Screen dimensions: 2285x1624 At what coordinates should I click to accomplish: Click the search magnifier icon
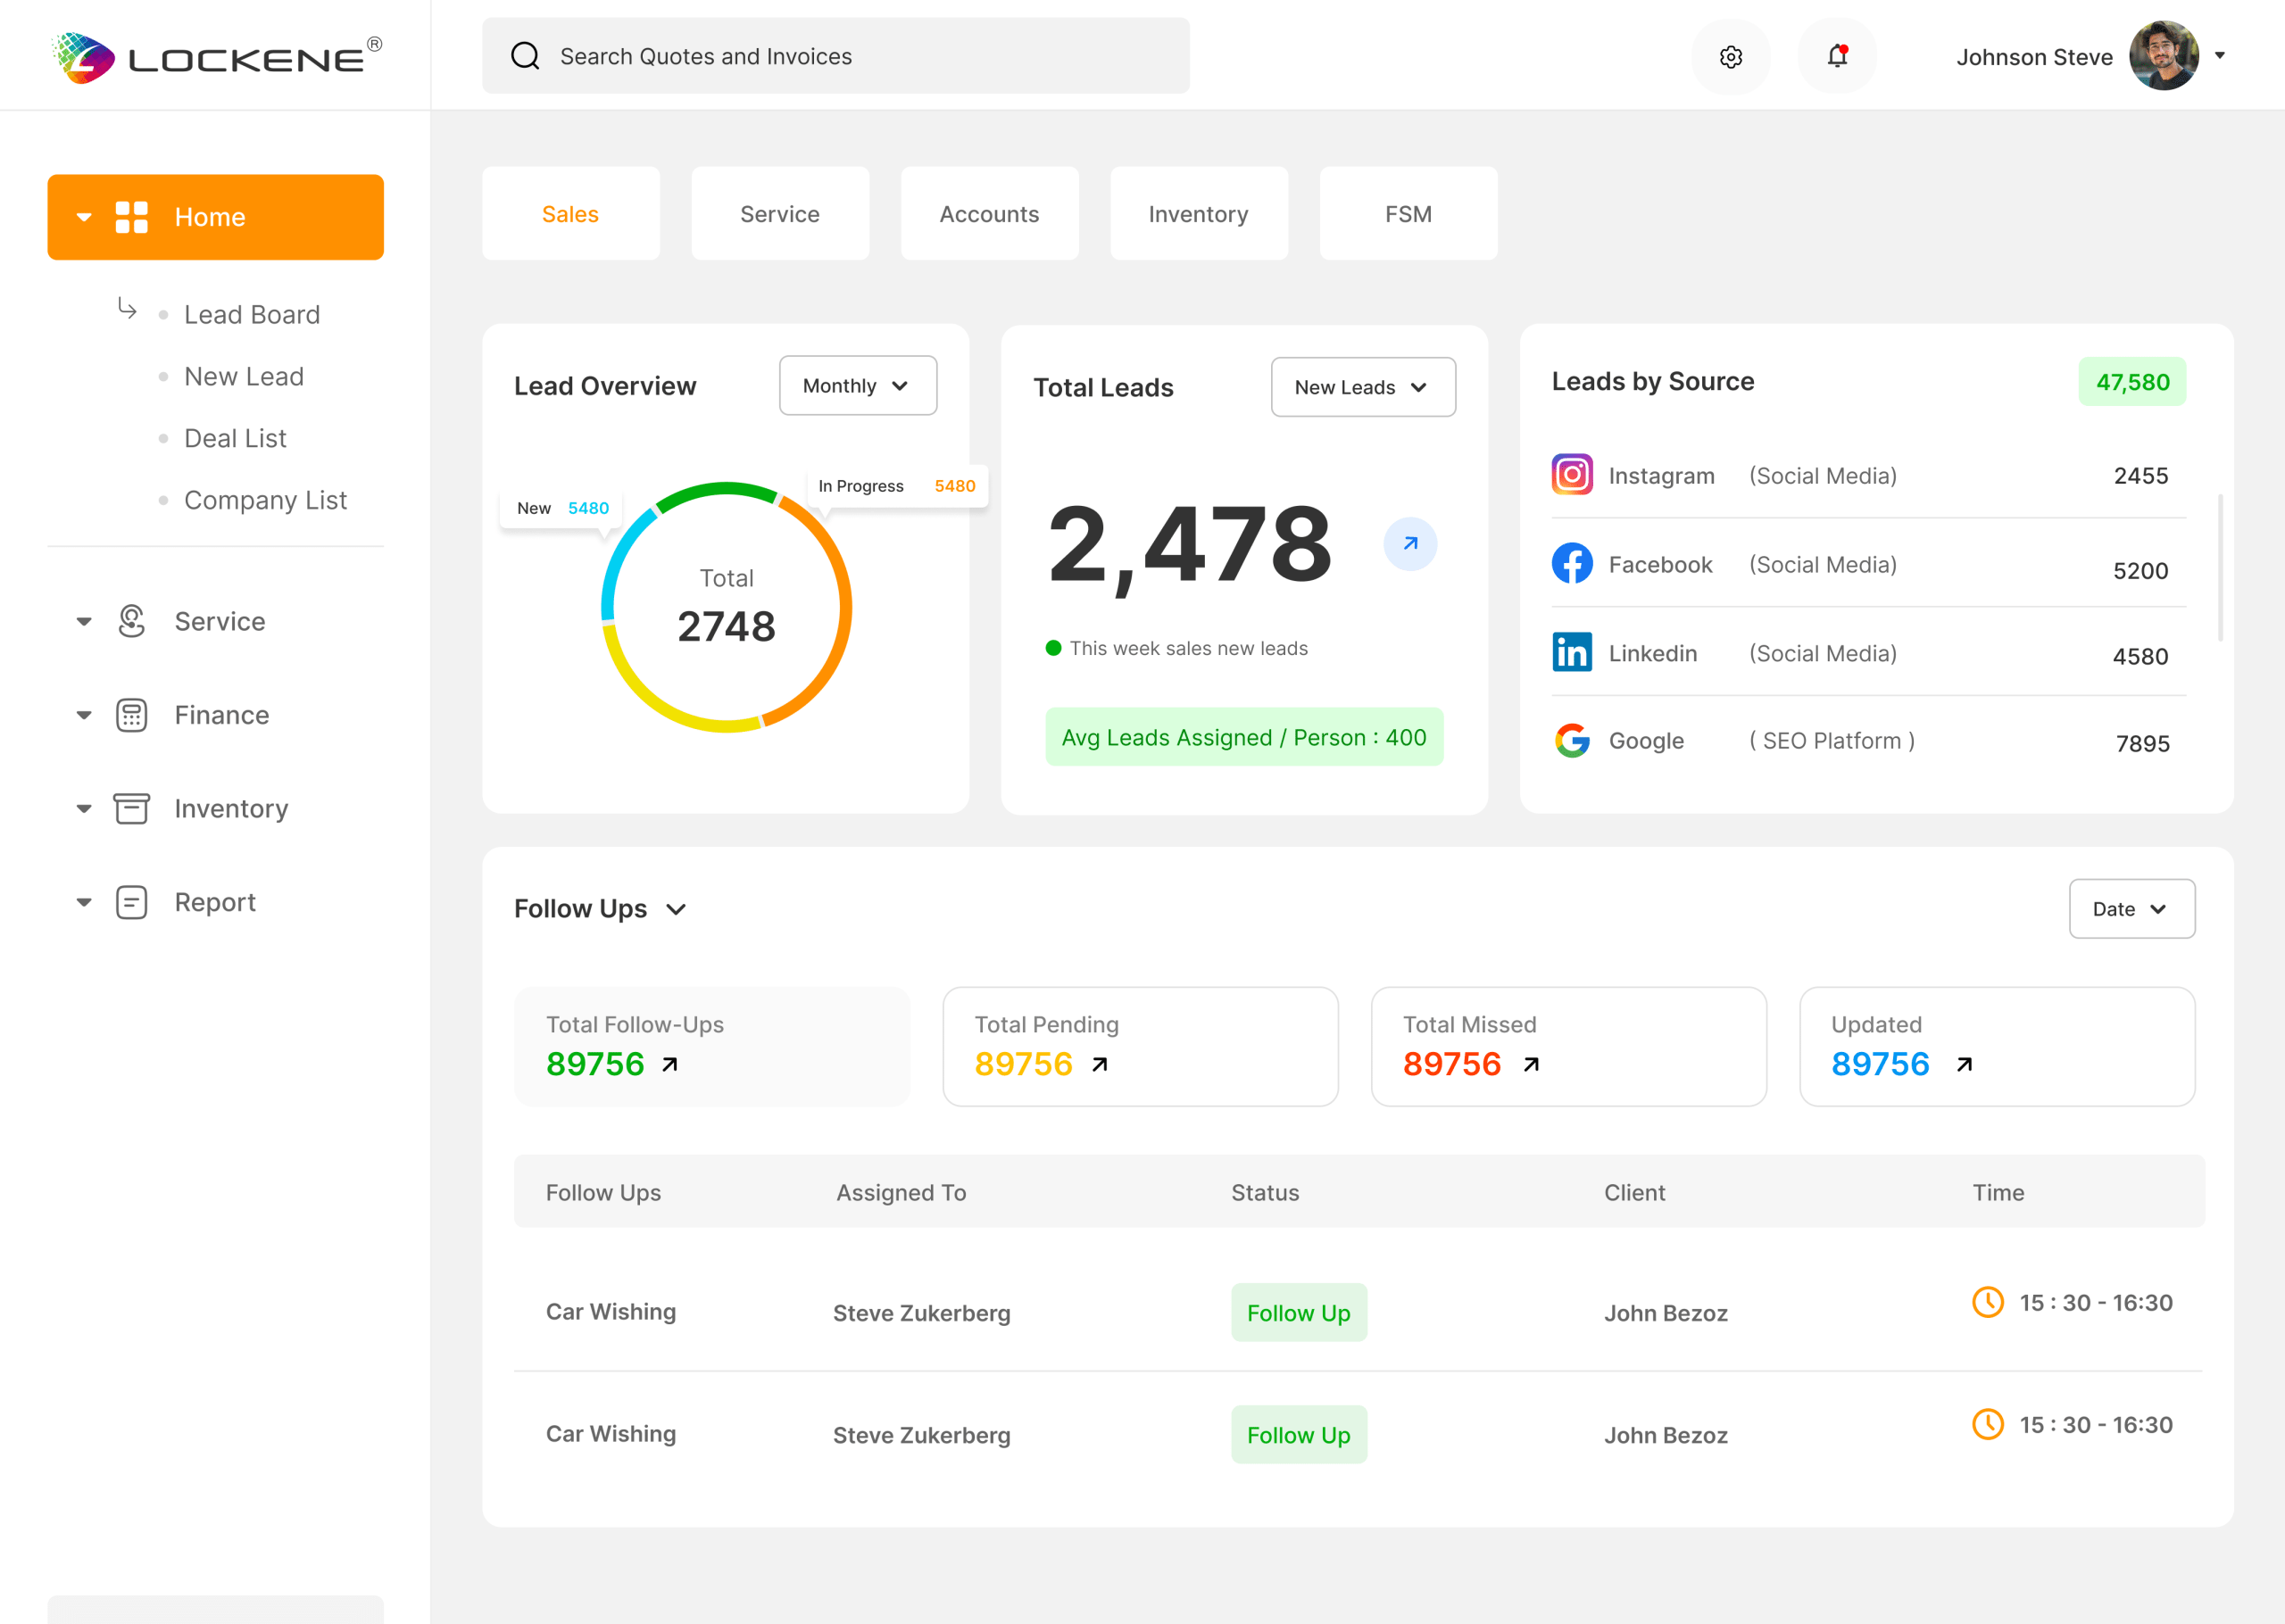[x=525, y=56]
